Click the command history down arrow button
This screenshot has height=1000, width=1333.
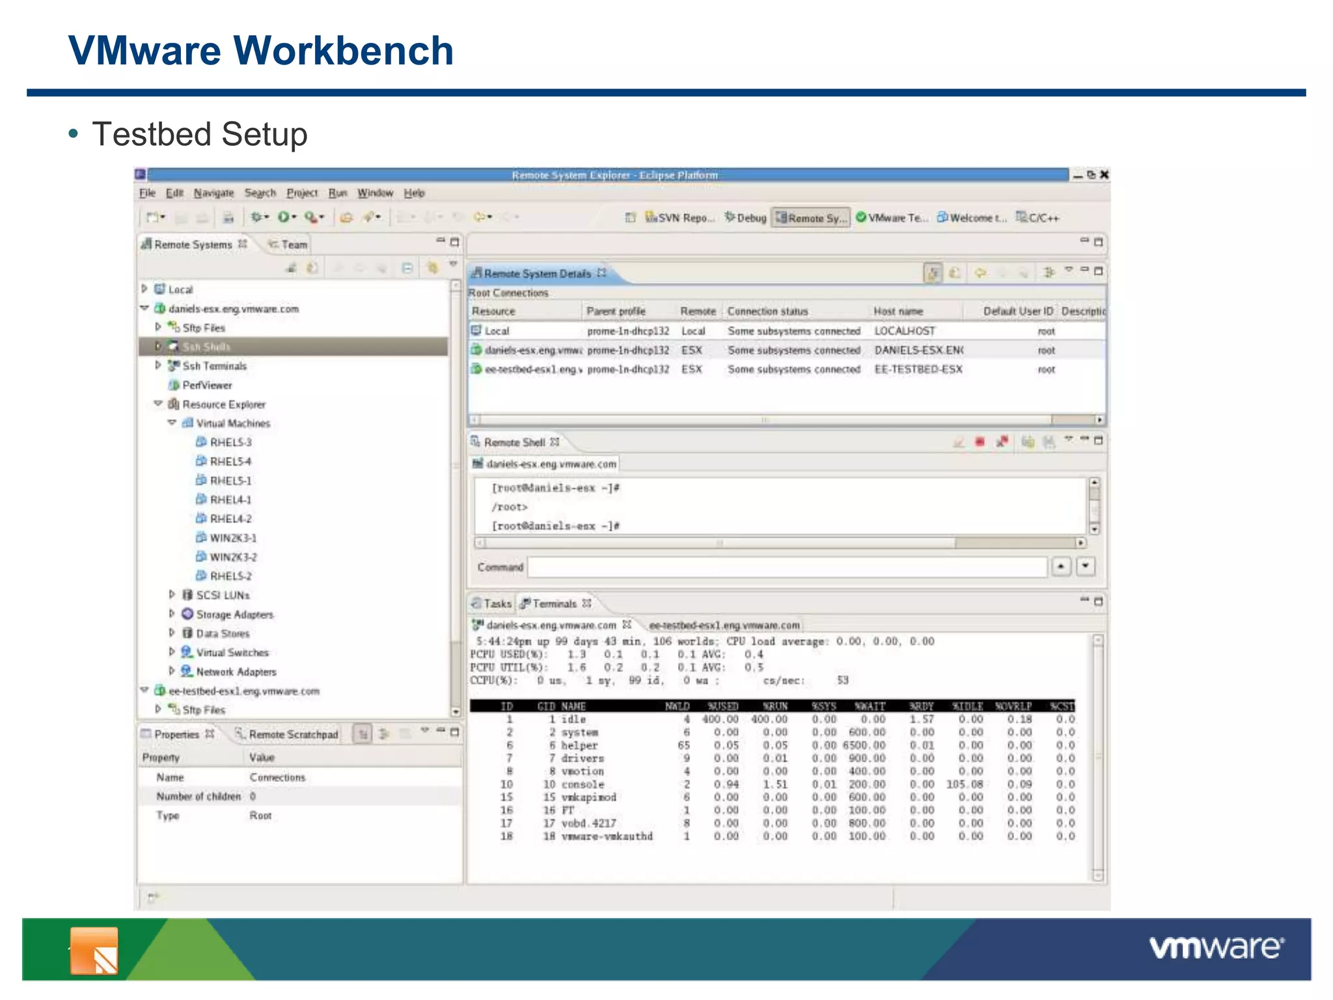1086,566
